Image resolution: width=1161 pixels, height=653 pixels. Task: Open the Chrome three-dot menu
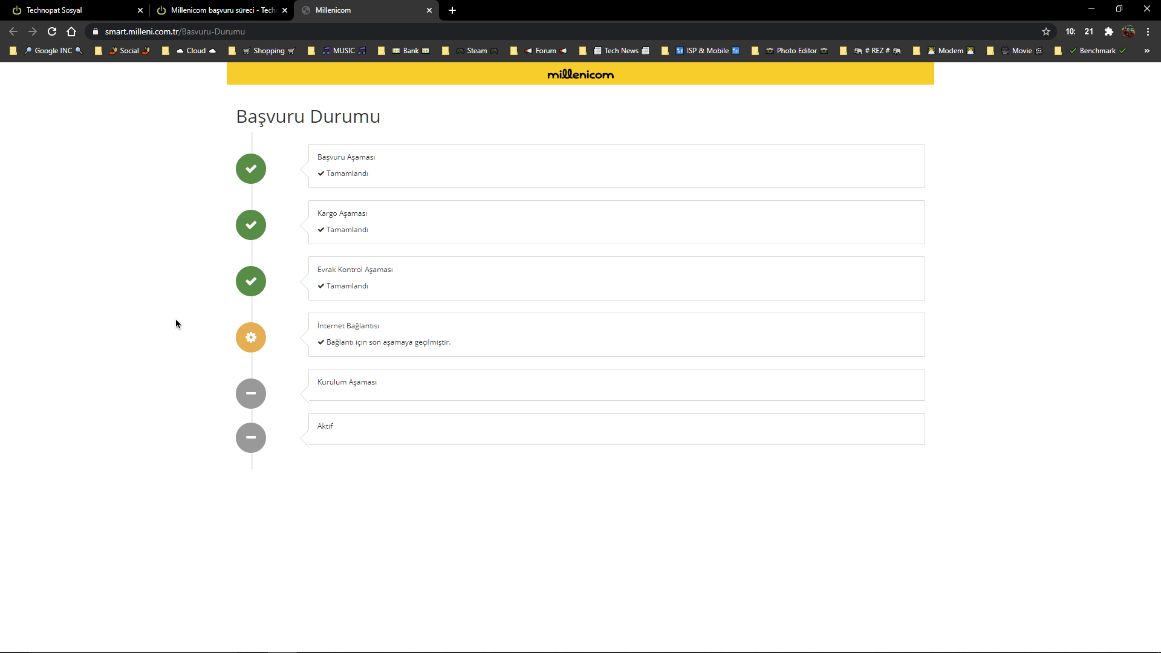[x=1148, y=31]
